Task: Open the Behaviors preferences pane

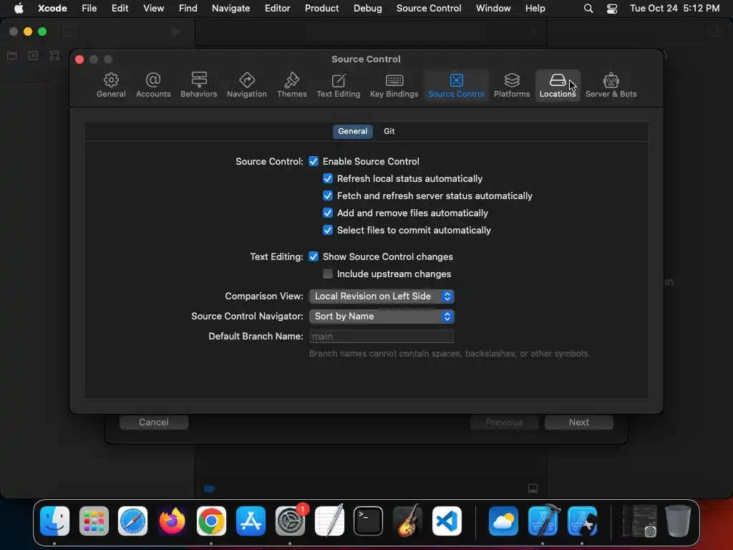Action: pyautogui.click(x=199, y=85)
